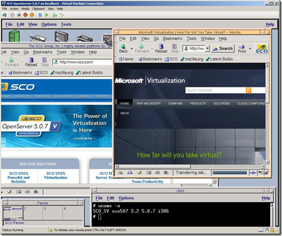The width and height of the screenshot is (282, 236).
Task: Click the orange search button on Microsoft page
Action: 248,90
